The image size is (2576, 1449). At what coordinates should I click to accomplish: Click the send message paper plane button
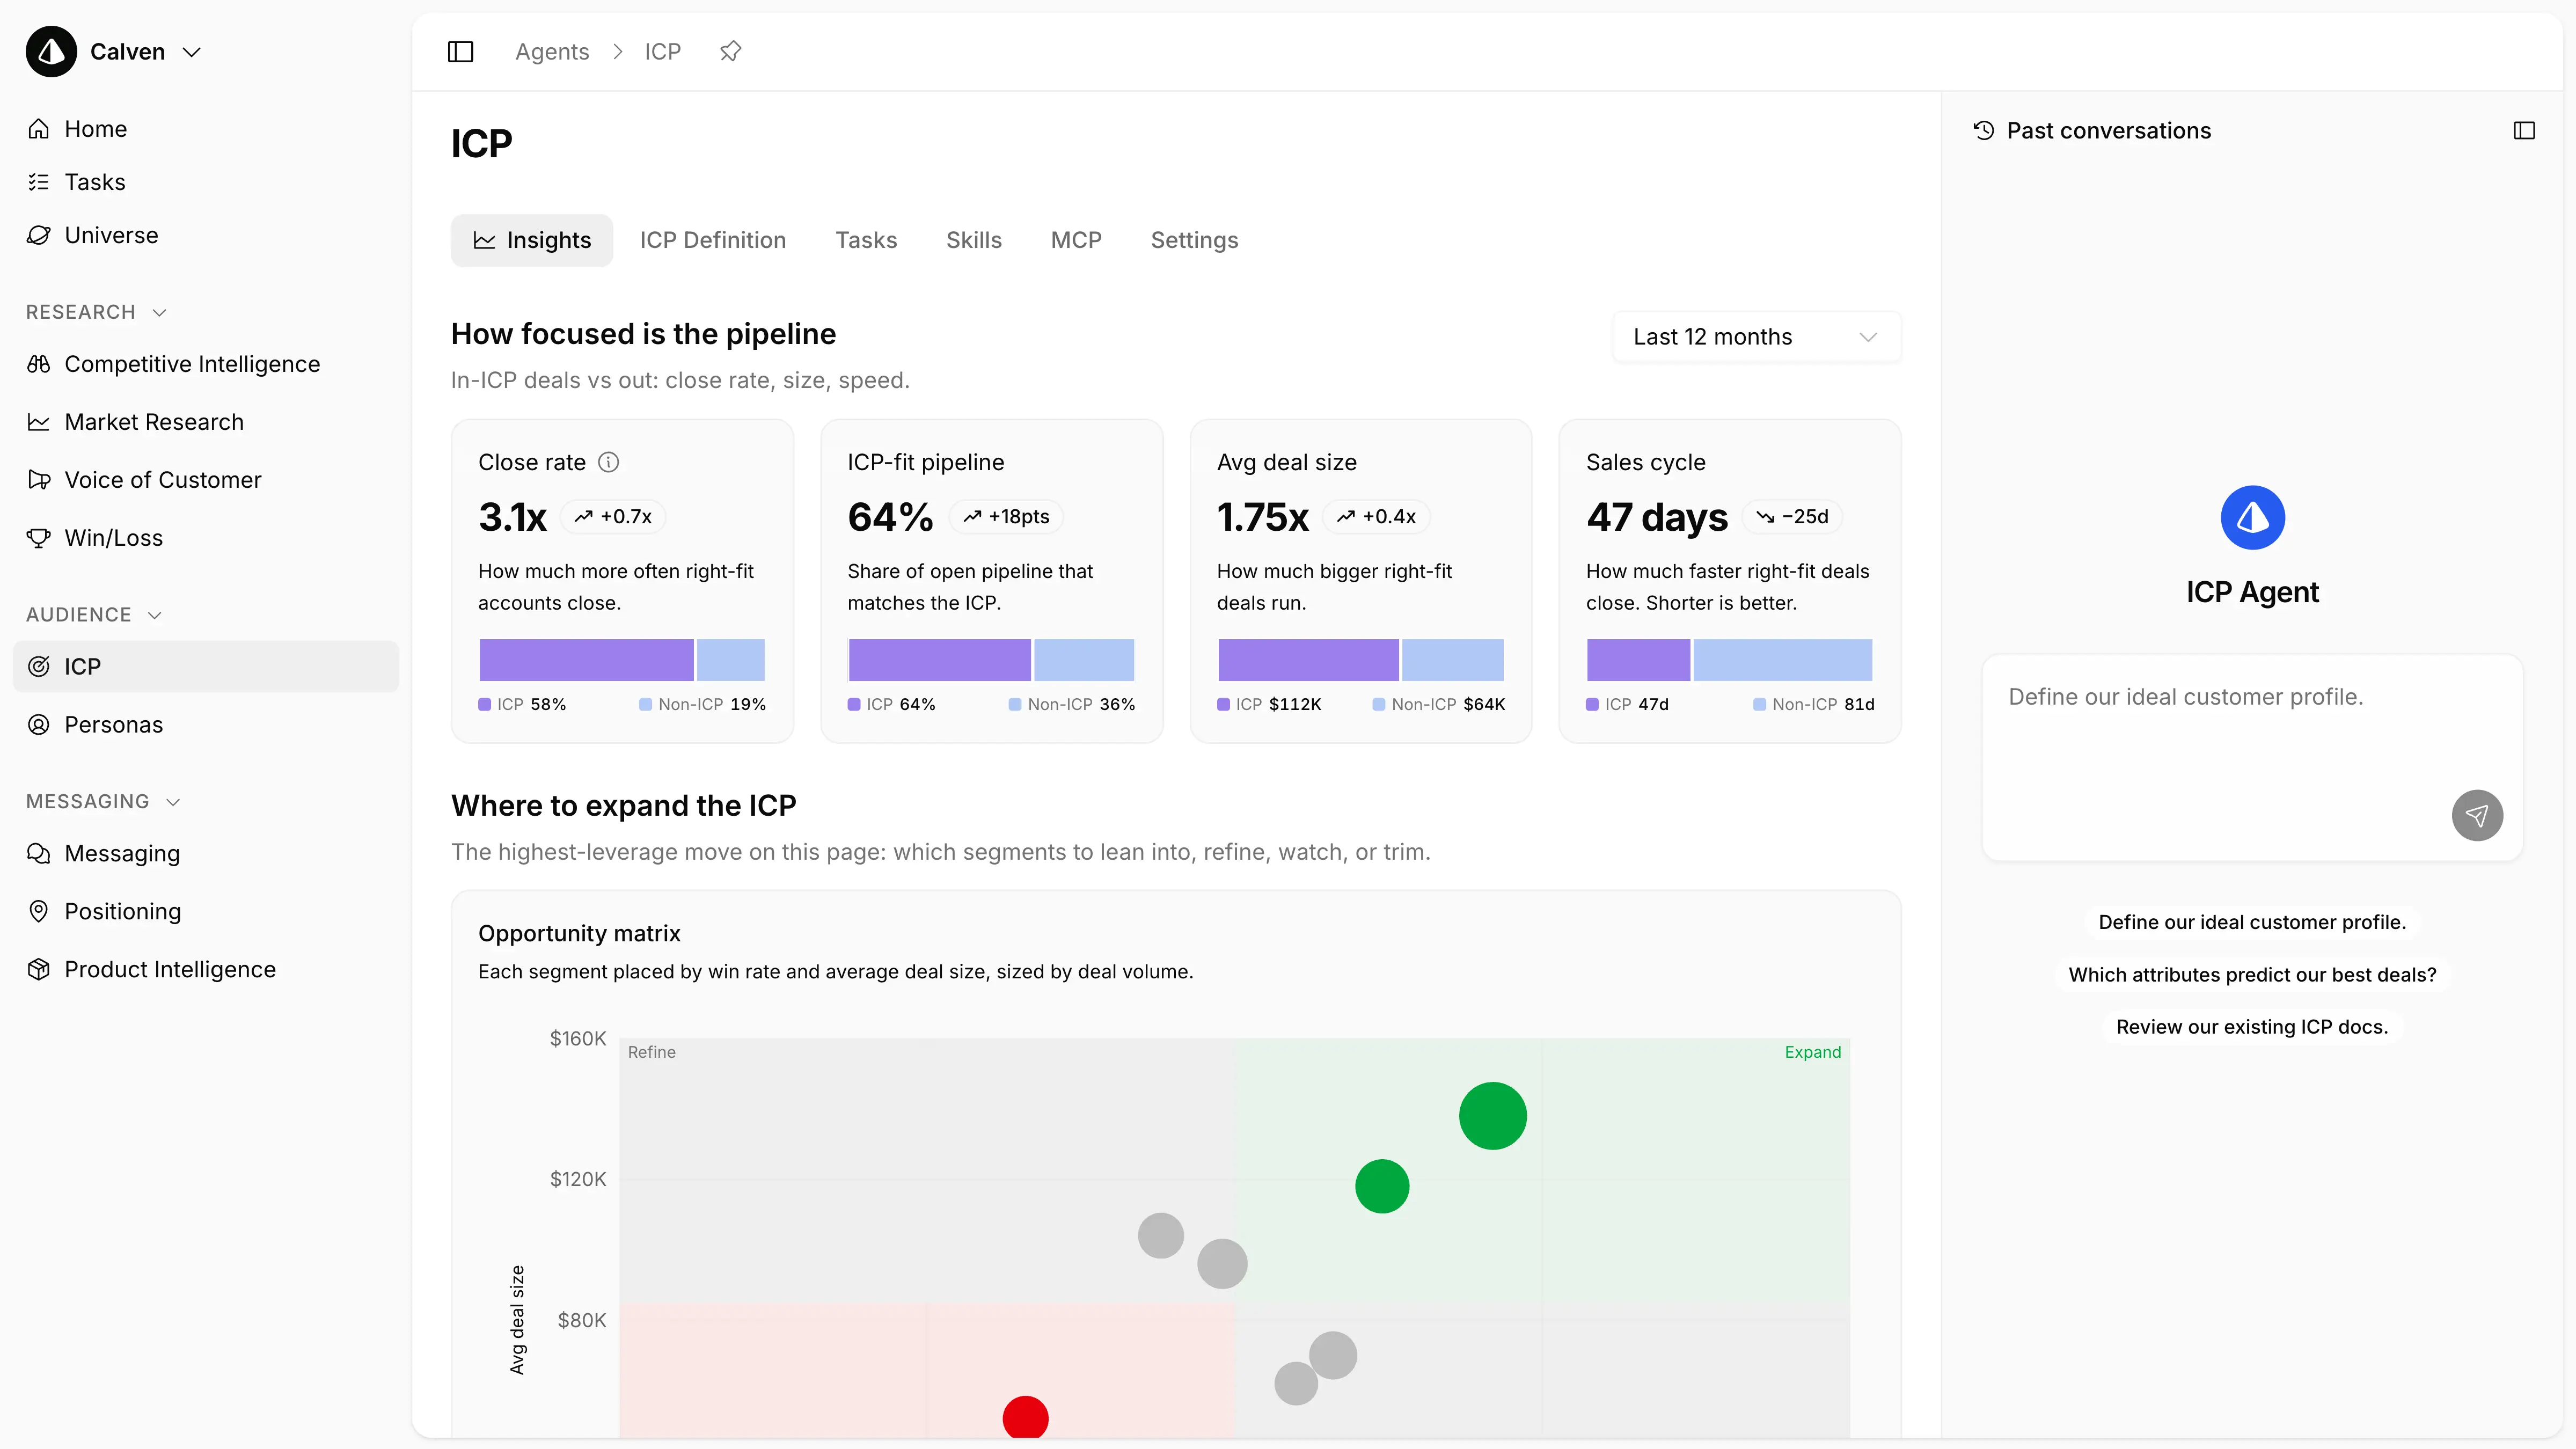tap(2477, 816)
